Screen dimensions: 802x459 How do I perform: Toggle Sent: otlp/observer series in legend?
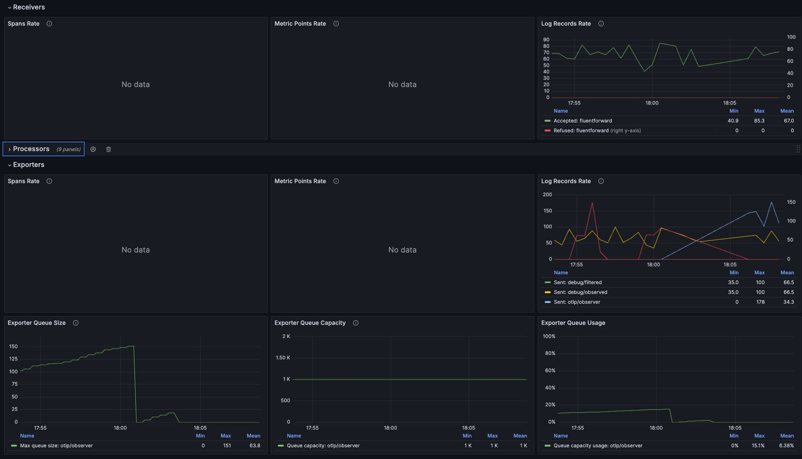(x=576, y=302)
